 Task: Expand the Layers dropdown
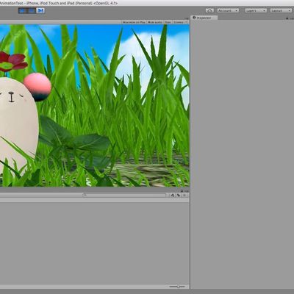click(x=256, y=10)
